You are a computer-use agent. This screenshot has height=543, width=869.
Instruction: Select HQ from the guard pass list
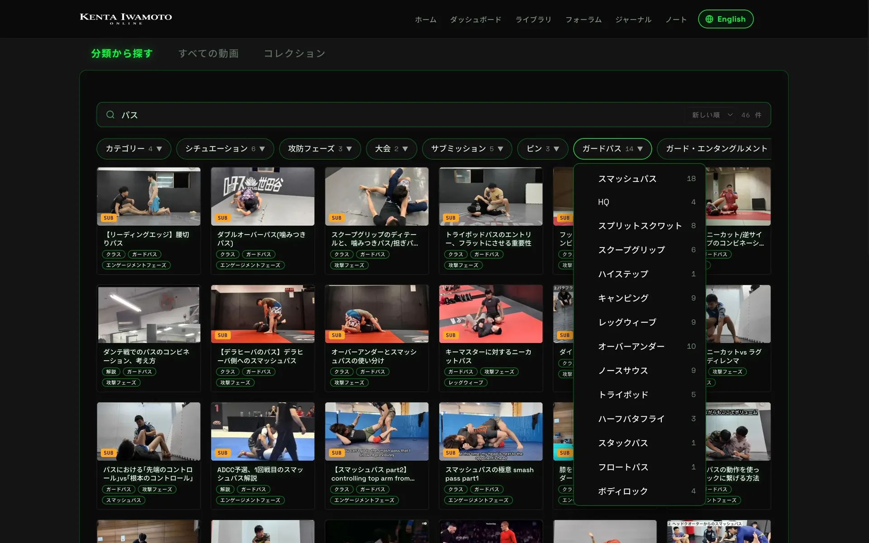[640, 202]
